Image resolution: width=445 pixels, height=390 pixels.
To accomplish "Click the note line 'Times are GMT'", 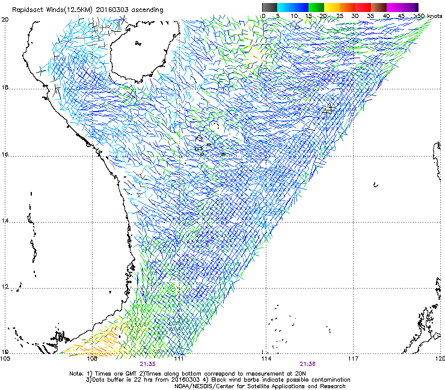I will (116, 374).
